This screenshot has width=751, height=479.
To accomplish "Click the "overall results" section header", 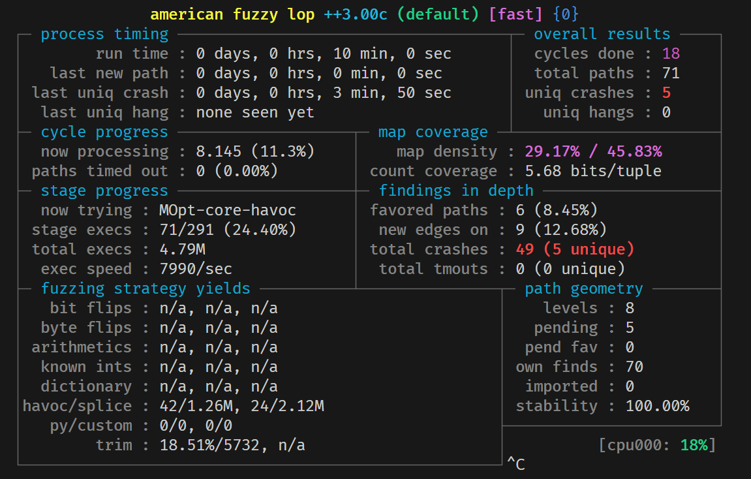I will [x=602, y=34].
